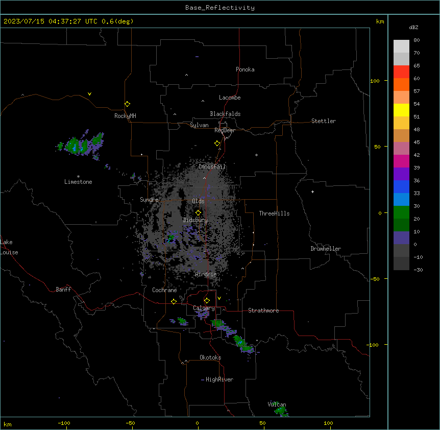The image size is (440, 430).
Task: Click the asterisk marker east of Innisfail
Action: pyautogui.click(x=256, y=155)
